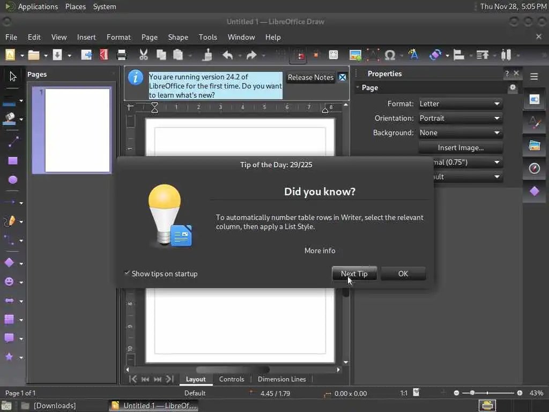
Task: Click the Redo arrow icon
Action: tap(251, 55)
